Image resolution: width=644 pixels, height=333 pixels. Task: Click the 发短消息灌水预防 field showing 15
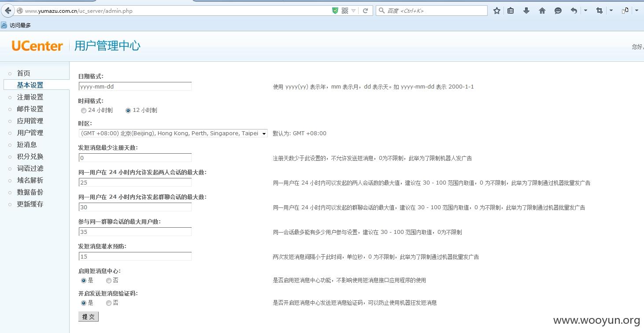coord(135,256)
